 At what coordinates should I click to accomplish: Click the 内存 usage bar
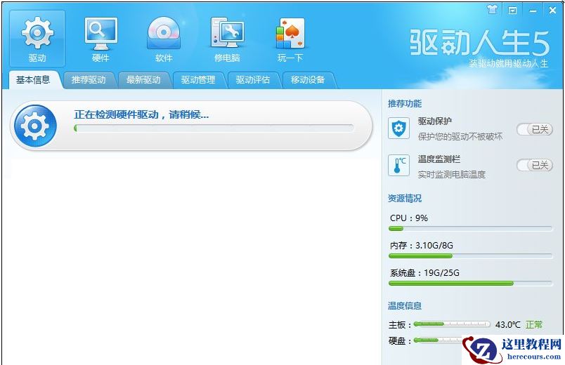tap(470, 256)
